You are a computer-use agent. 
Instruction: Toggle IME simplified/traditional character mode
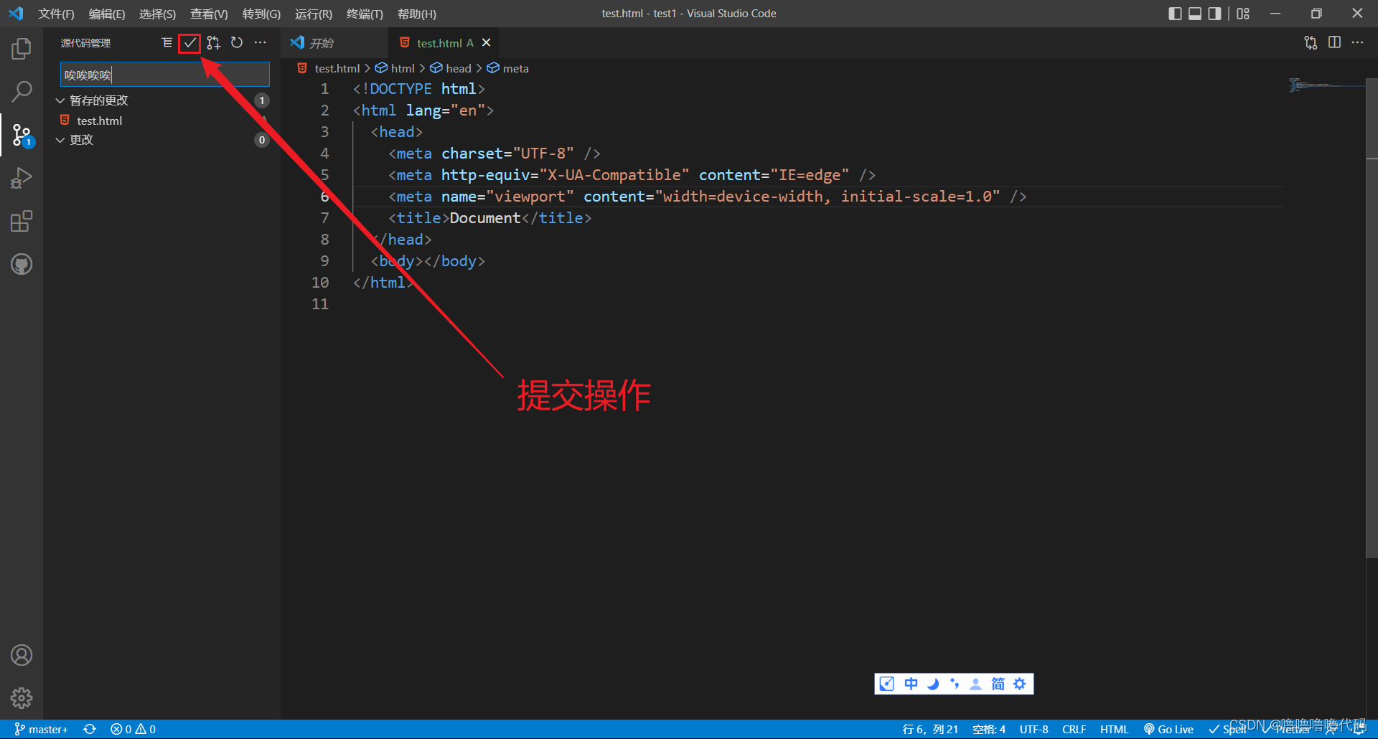[x=998, y=684]
